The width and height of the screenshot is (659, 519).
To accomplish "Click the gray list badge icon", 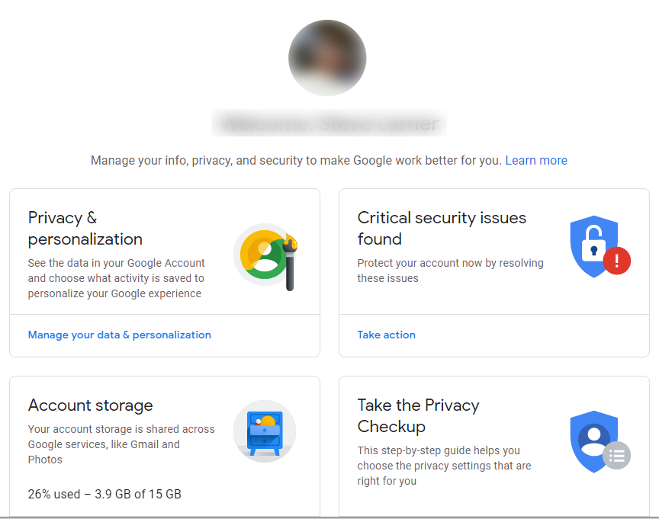I will pyautogui.click(x=616, y=456).
